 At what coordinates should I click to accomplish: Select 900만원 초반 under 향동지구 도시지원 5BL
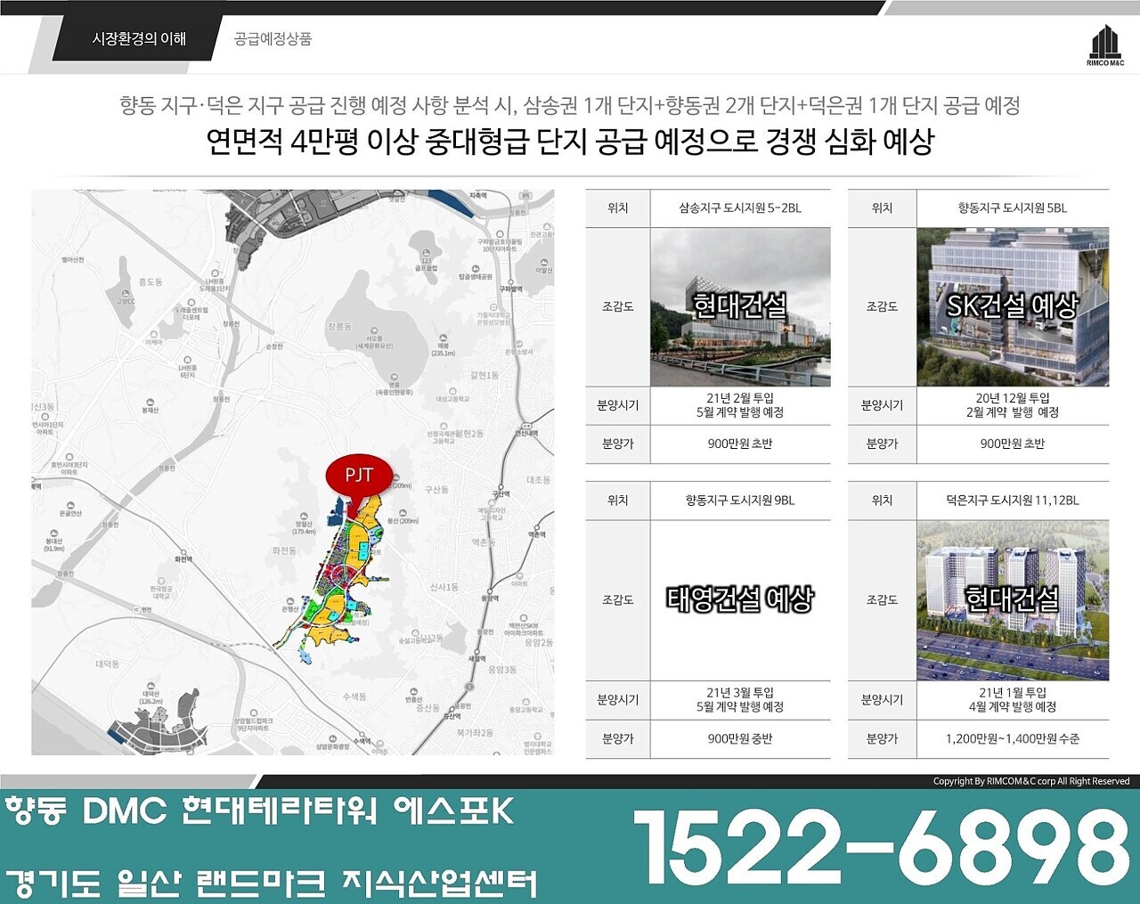point(1013,444)
